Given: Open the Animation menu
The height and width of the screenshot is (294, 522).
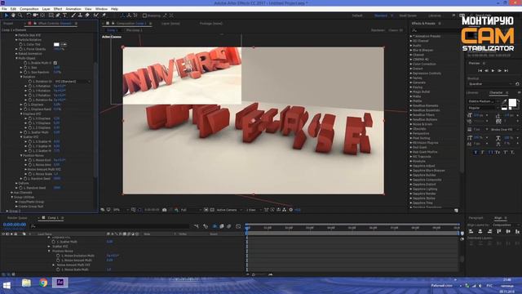Looking at the screenshot, I should [73, 9].
